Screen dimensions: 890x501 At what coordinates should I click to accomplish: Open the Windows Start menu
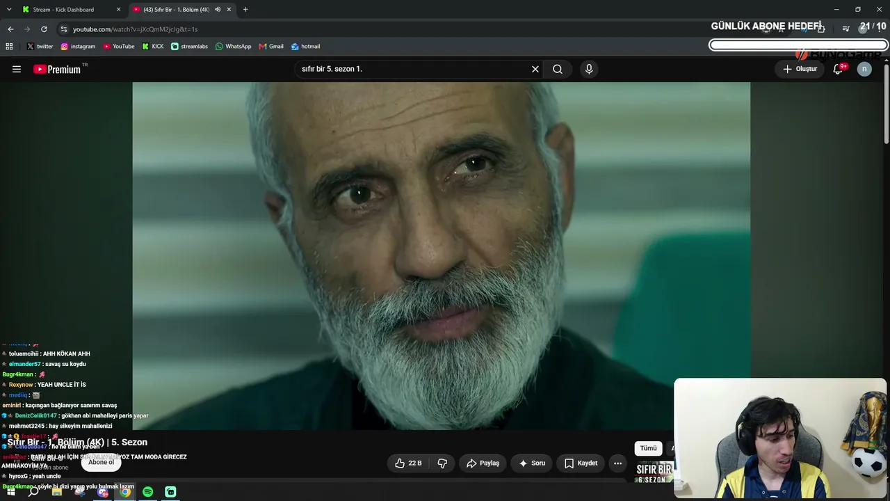point(11,492)
